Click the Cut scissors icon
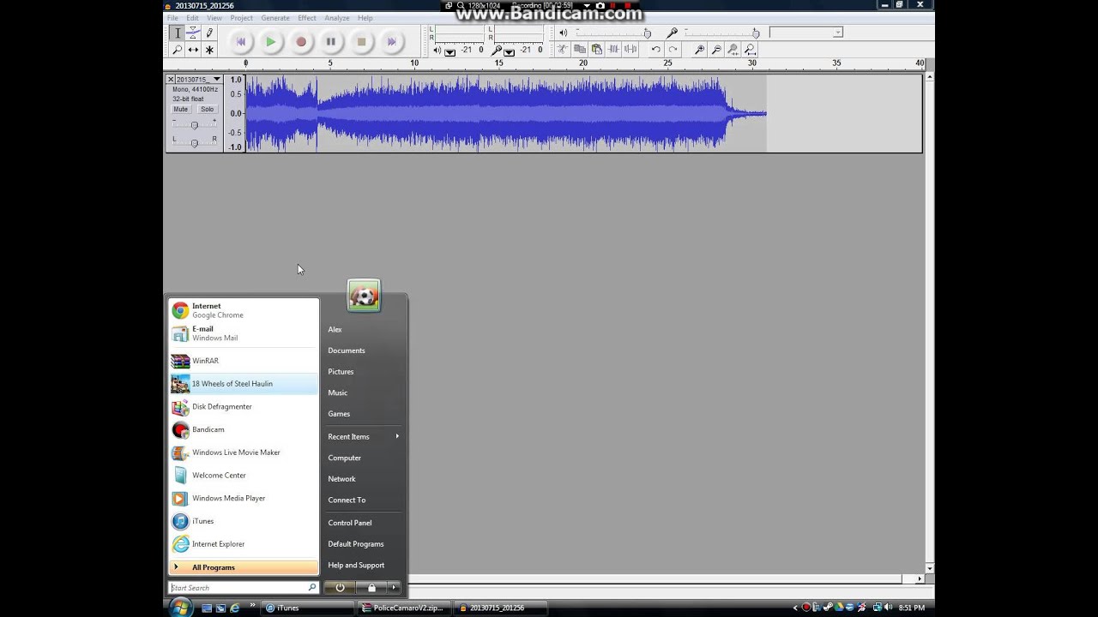The image size is (1098, 617). tap(562, 50)
